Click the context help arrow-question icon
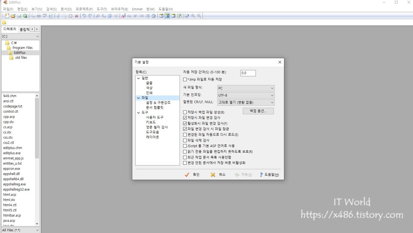Screen dimensions: 413x233 click(x=187, y=16)
